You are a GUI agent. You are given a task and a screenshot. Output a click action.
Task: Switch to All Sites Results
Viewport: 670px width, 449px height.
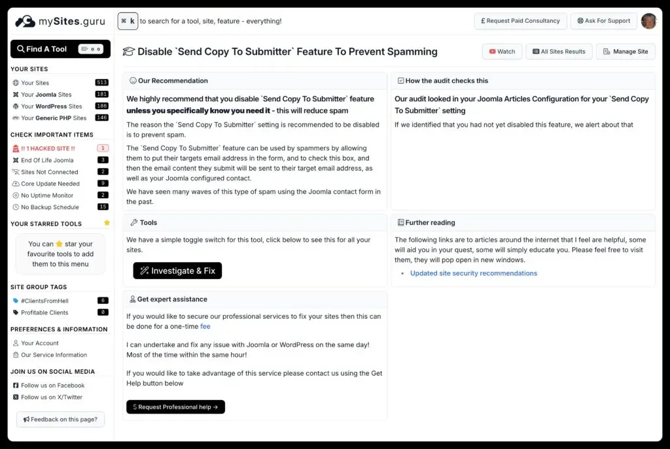tap(559, 51)
